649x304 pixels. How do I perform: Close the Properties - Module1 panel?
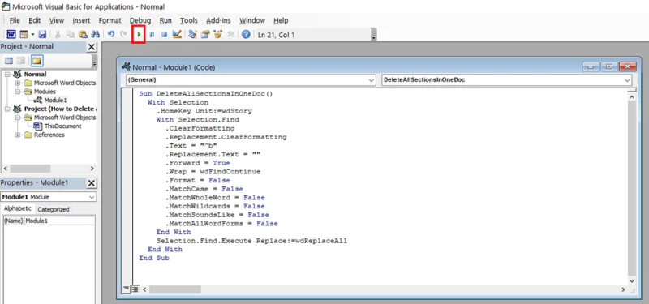92,183
